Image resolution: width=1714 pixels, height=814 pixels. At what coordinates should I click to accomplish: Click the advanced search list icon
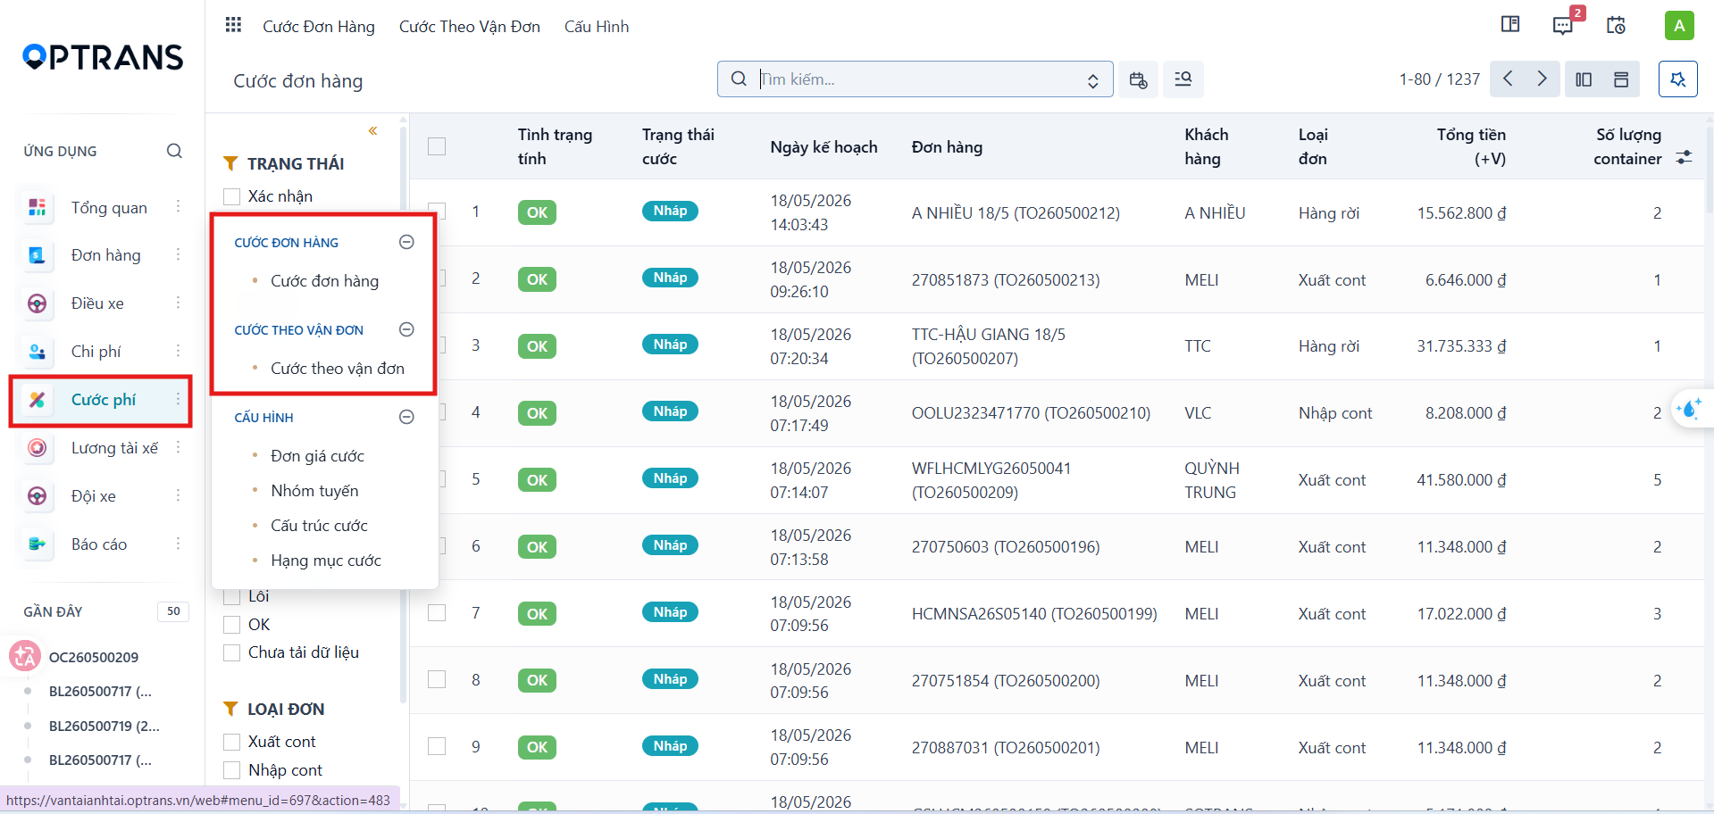[x=1183, y=79]
